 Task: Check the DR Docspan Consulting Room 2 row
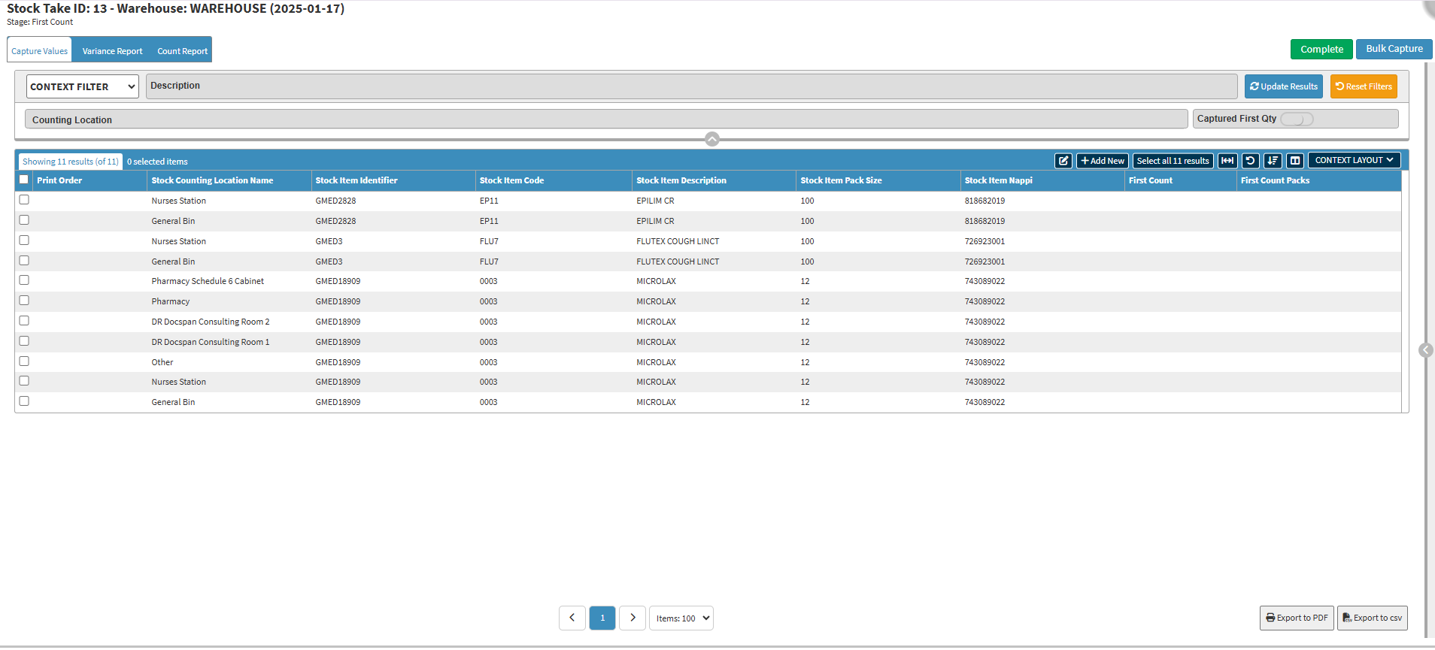(24, 321)
